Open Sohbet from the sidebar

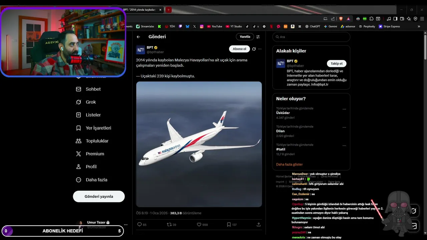pos(88,89)
